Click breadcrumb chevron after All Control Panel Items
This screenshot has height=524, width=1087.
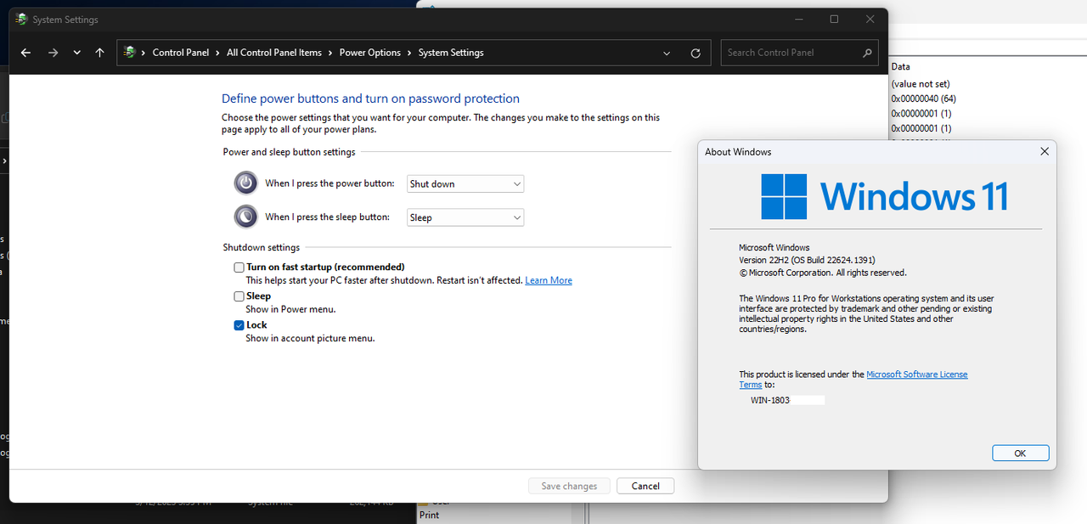pos(331,53)
